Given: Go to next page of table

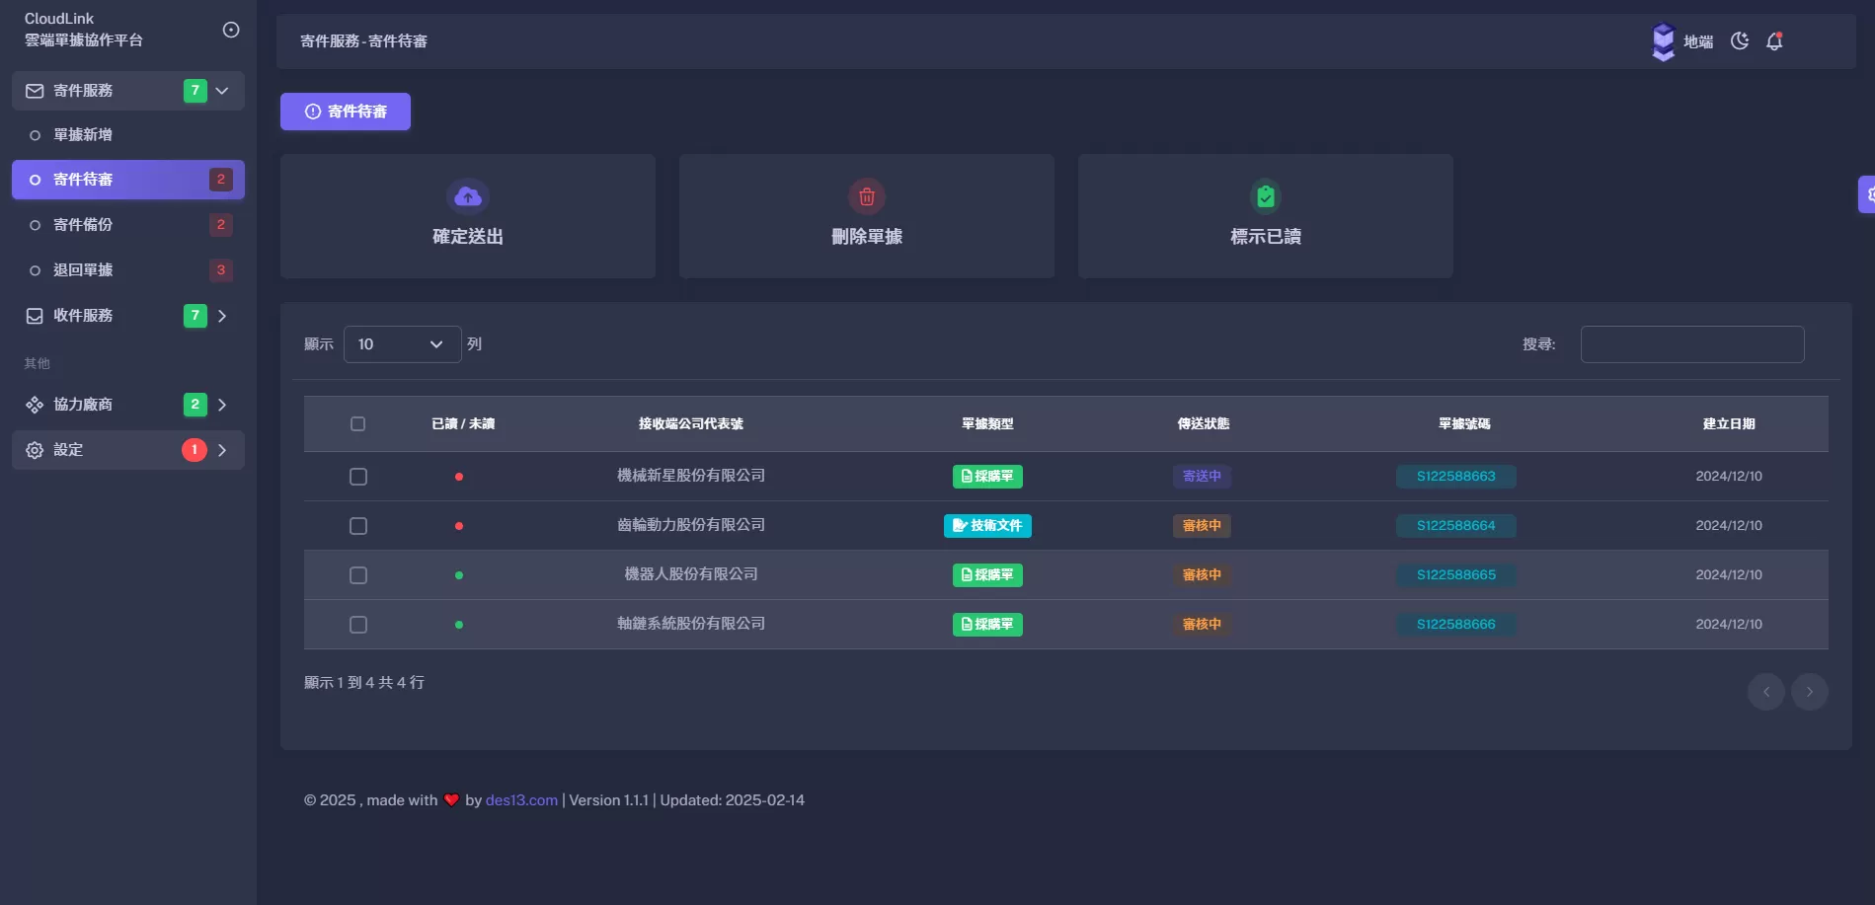Looking at the screenshot, I should point(1809,692).
